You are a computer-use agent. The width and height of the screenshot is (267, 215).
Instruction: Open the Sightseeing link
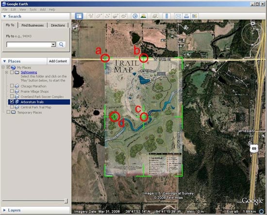point(29,72)
